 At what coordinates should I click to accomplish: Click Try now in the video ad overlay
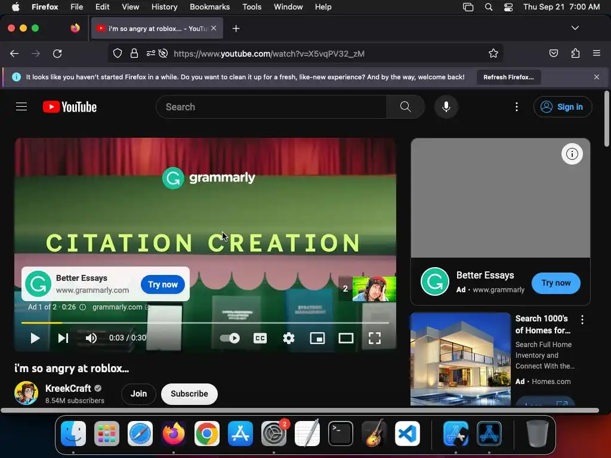163,284
